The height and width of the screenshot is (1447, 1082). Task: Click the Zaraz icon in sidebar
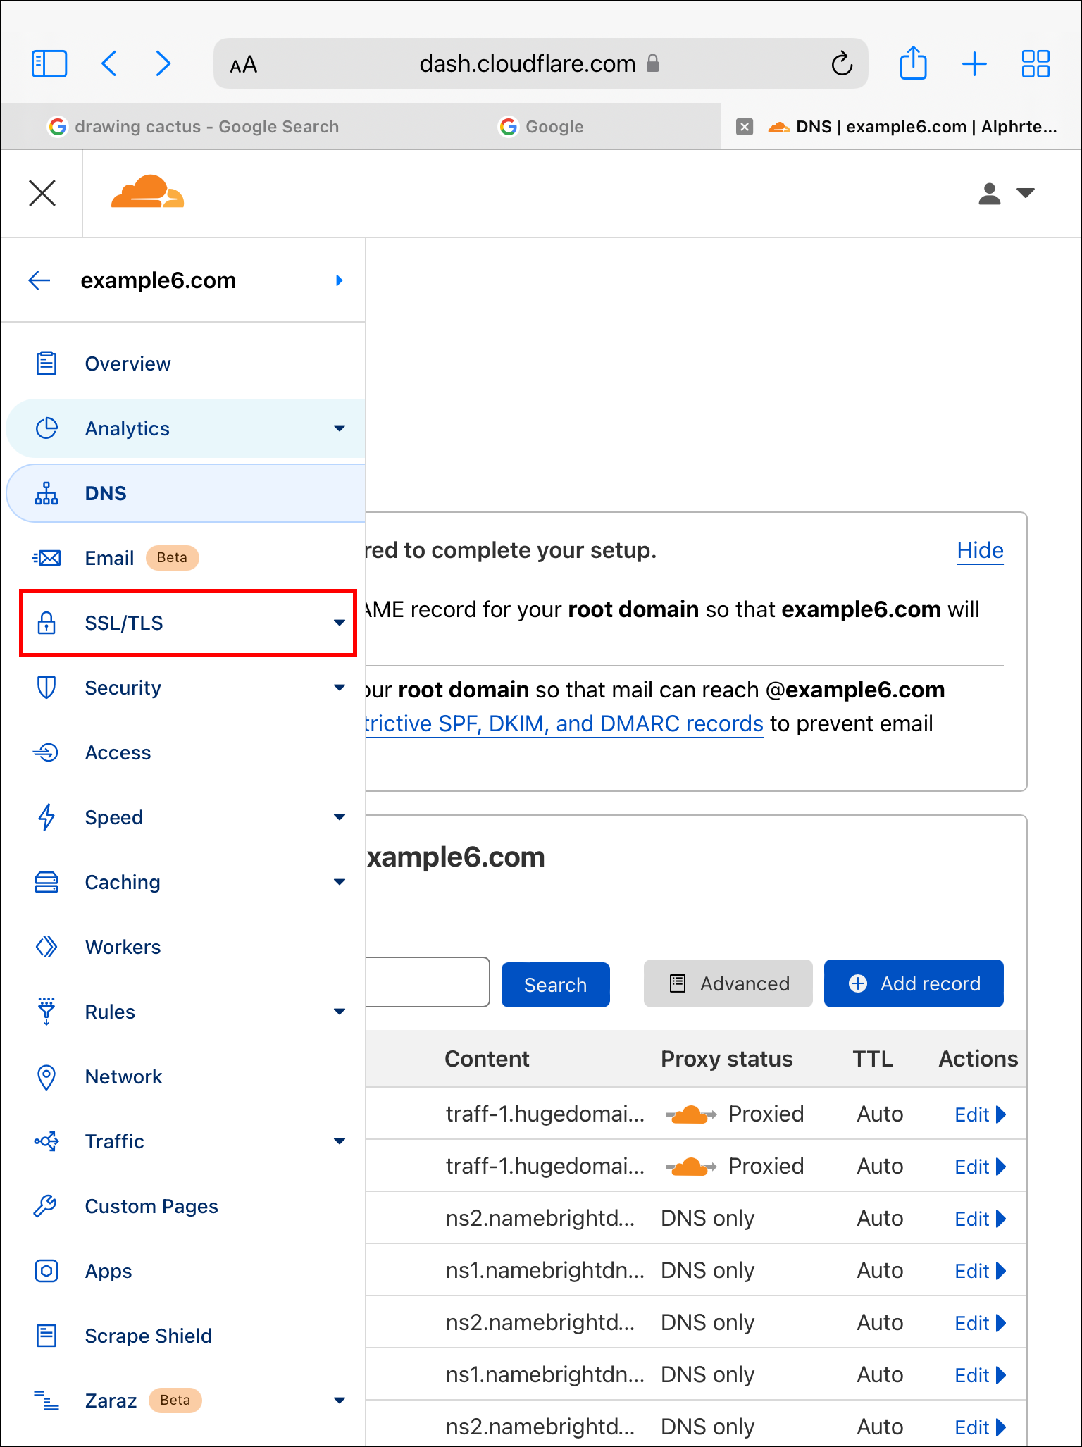pyautogui.click(x=46, y=1401)
